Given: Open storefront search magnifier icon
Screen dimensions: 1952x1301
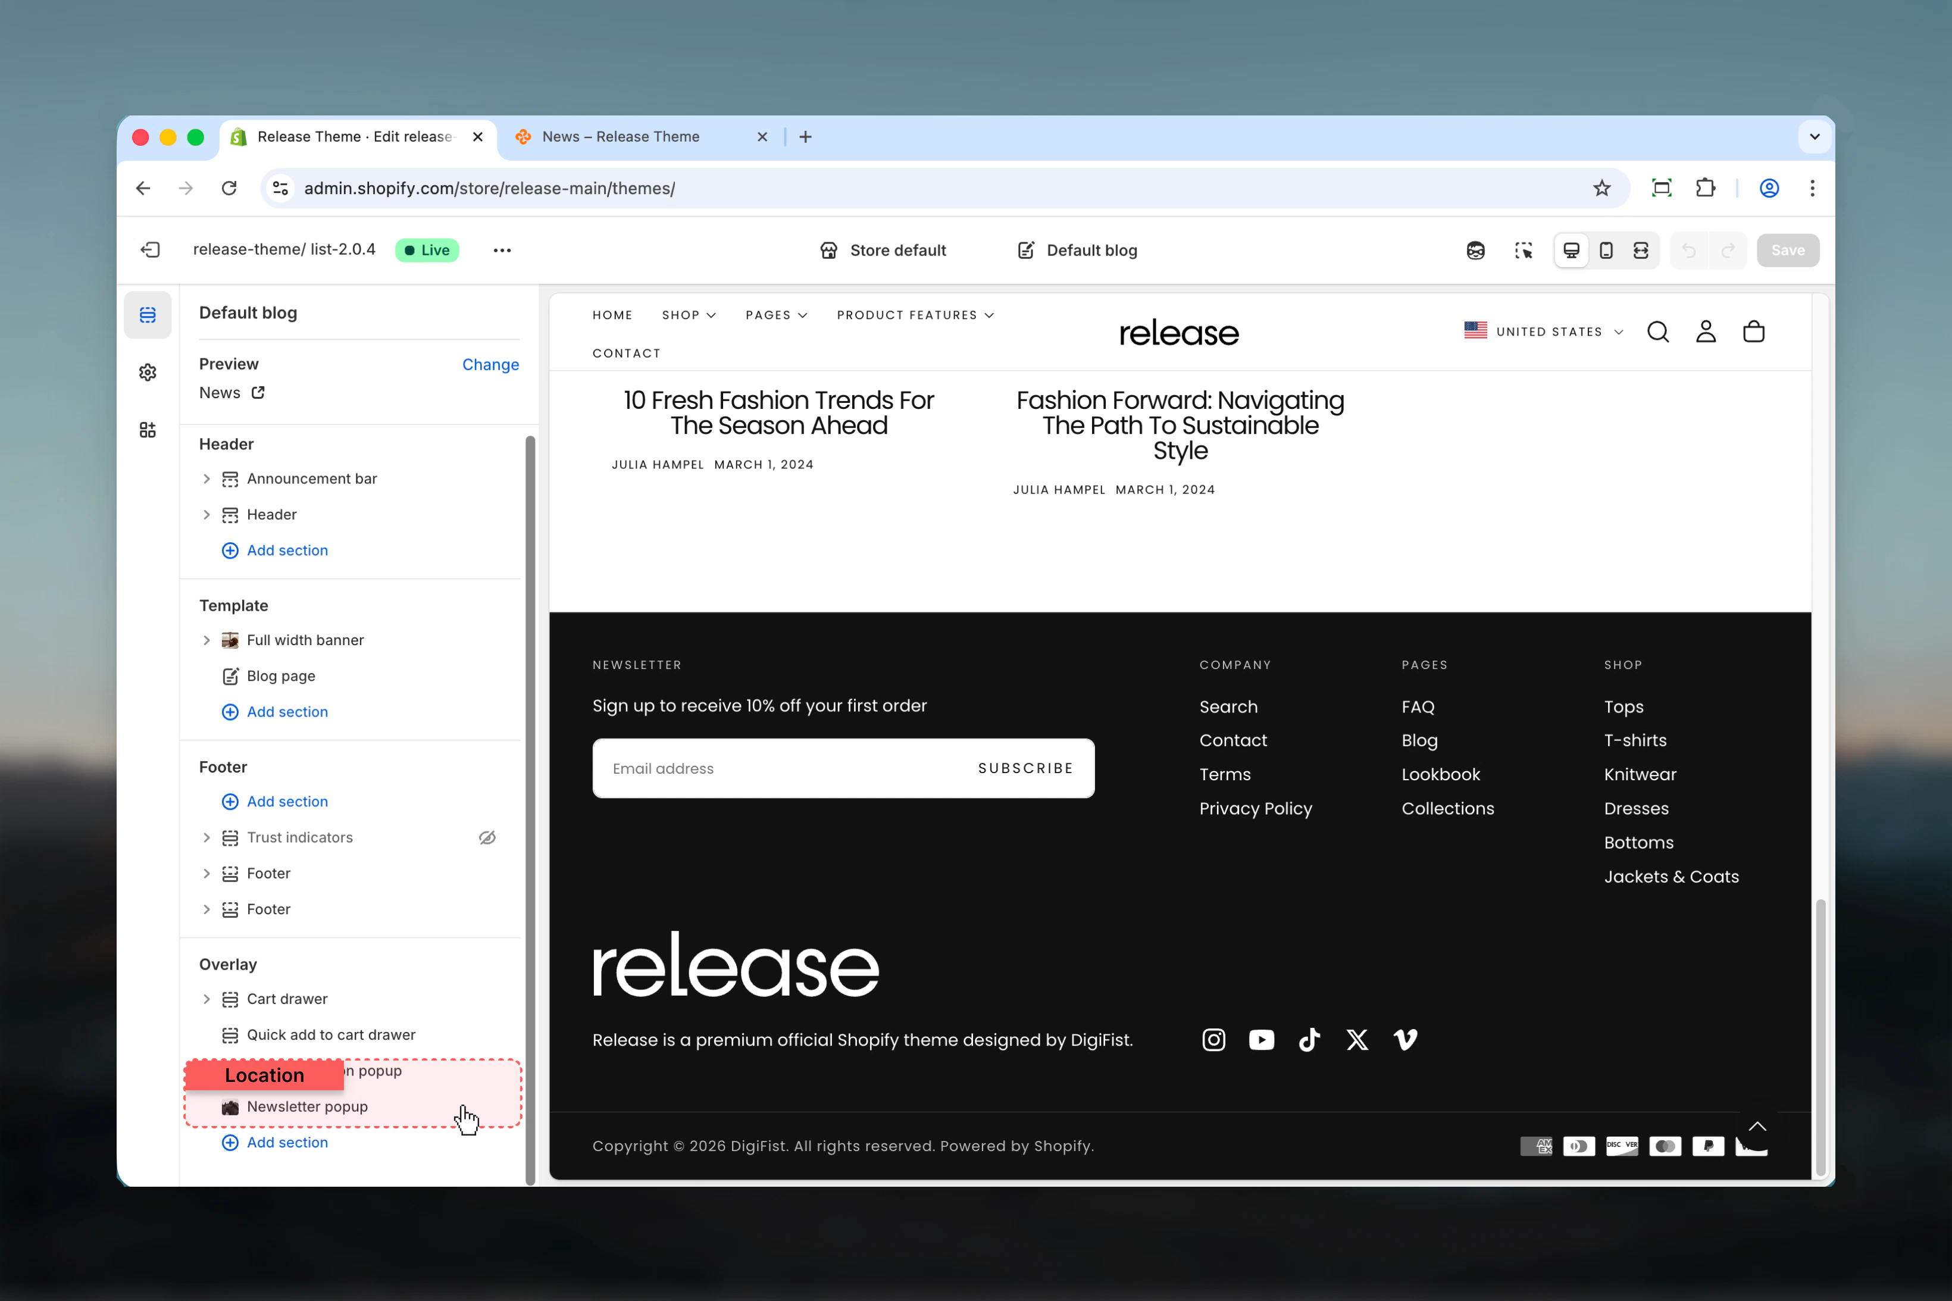Looking at the screenshot, I should point(1657,332).
